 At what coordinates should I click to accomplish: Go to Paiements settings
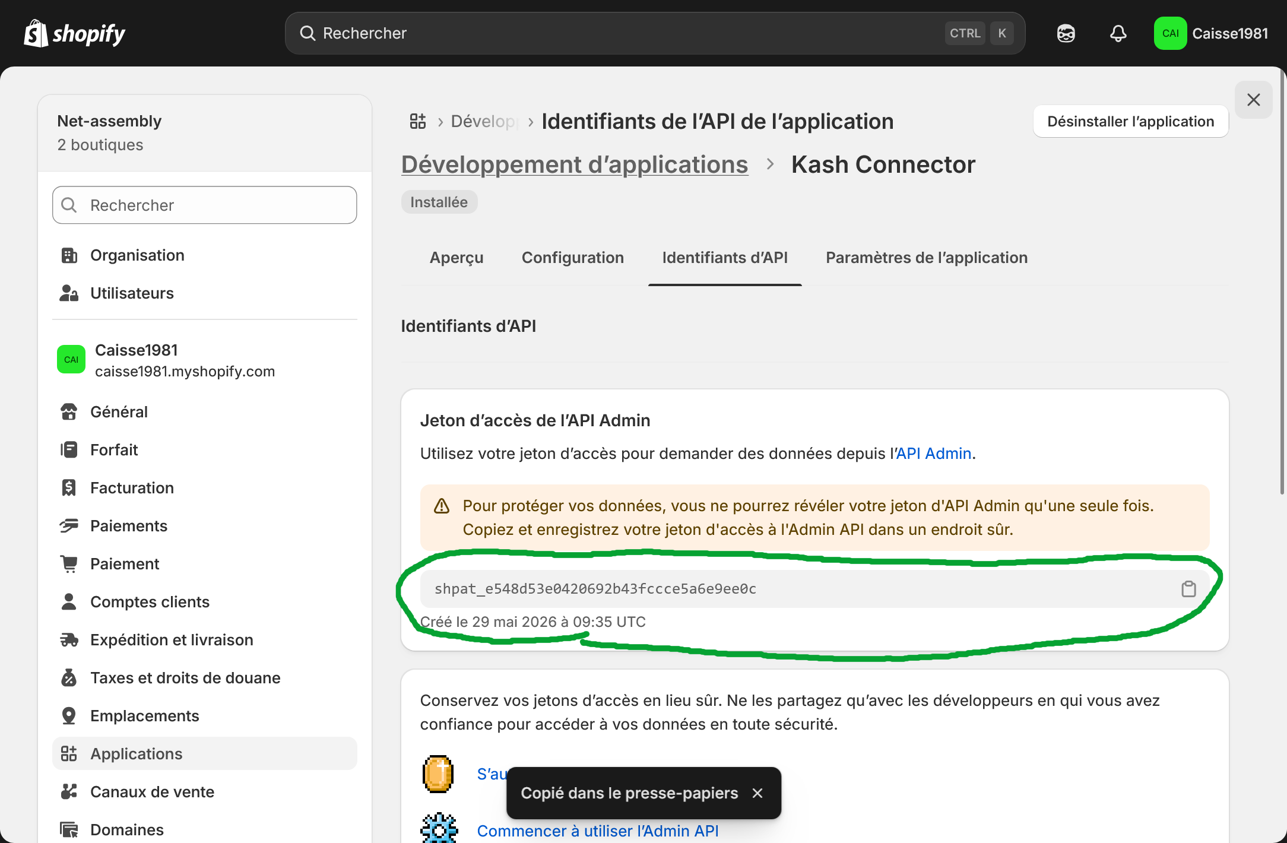(205, 526)
